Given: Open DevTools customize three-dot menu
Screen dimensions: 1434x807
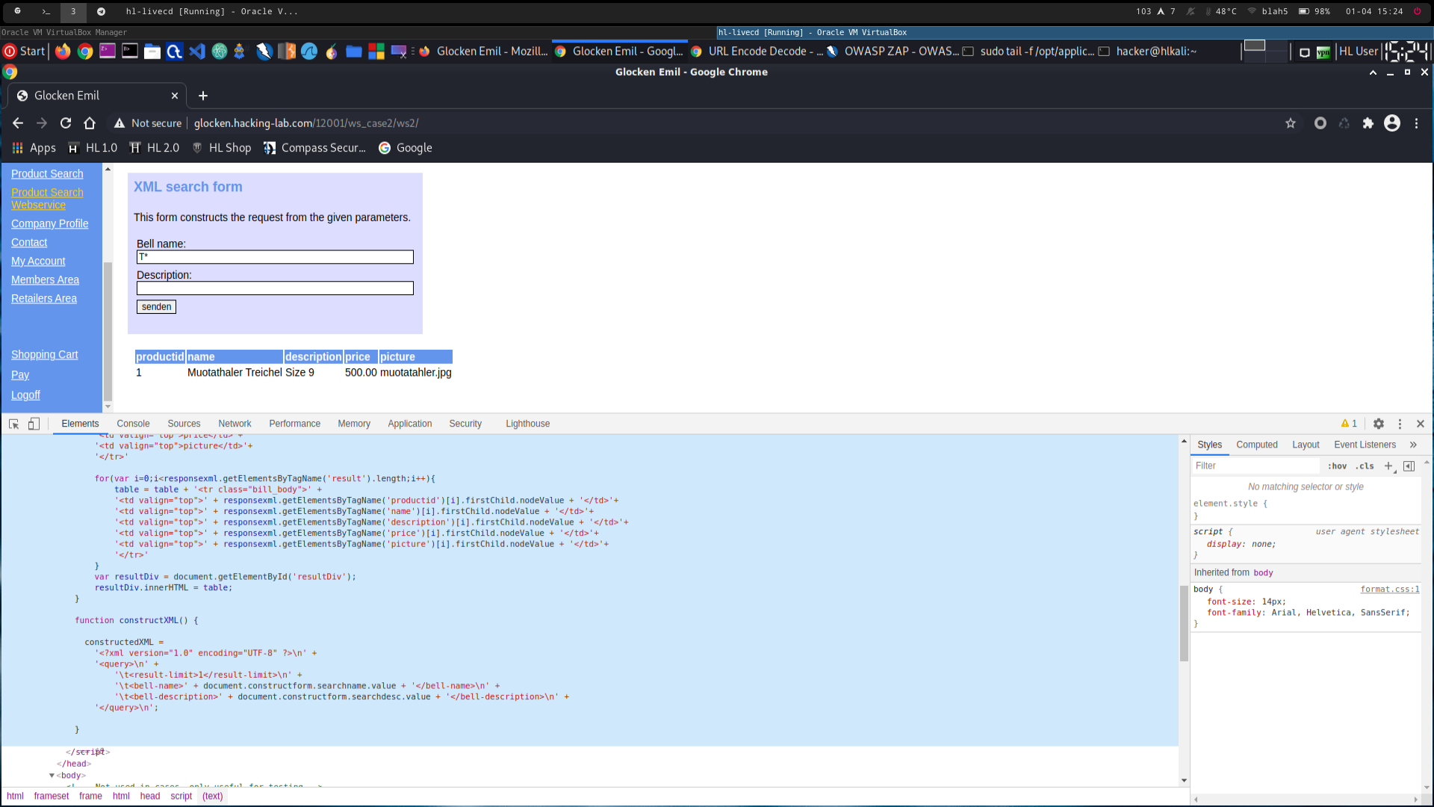Looking at the screenshot, I should (x=1400, y=424).
